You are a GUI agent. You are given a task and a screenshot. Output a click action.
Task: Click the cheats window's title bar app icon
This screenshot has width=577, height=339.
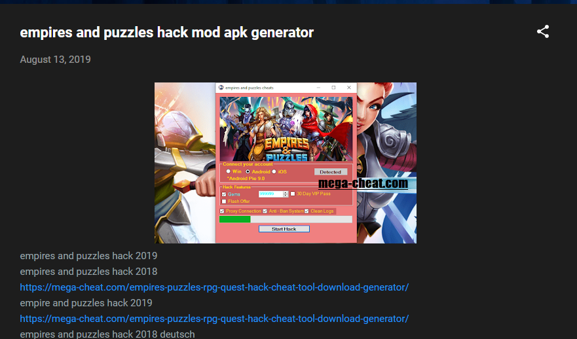221,88
